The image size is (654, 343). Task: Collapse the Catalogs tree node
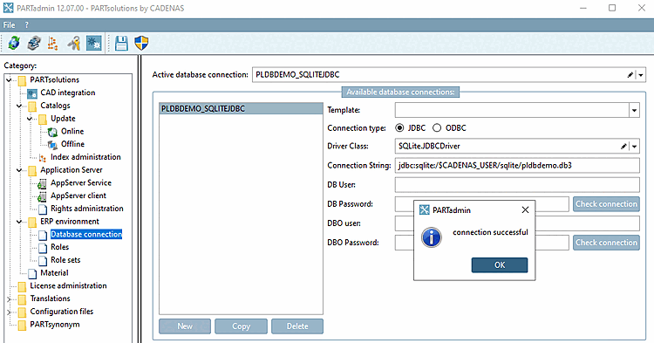coord(19,106)
